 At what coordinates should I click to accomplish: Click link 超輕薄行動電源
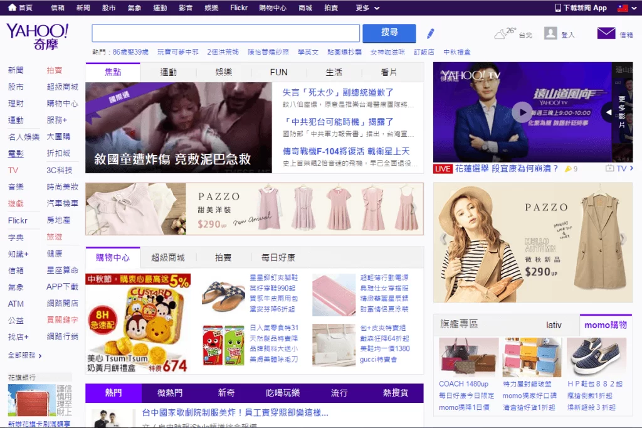[x=384, y=277]
